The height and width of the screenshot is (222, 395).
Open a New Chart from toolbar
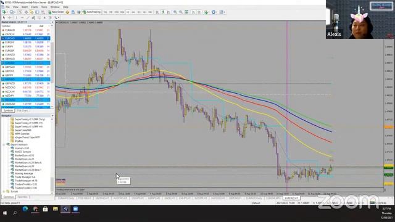[x=4, y=12]
